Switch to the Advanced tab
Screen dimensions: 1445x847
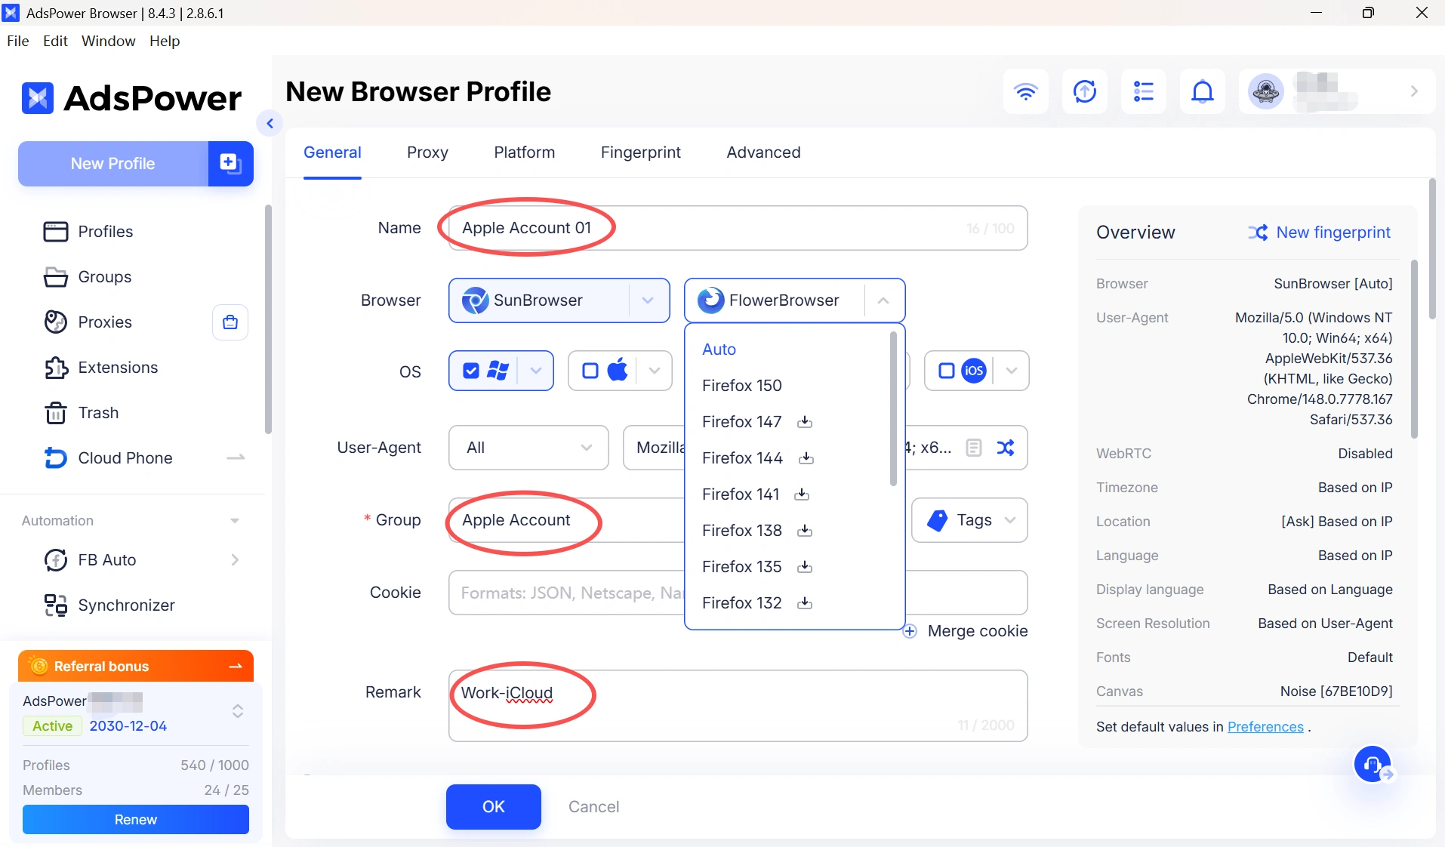[x=763, y=152]
